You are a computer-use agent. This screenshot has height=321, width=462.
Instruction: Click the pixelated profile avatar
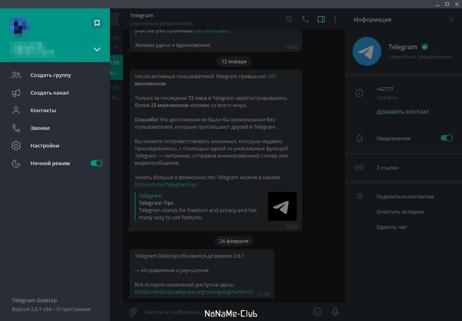[20, 26]
